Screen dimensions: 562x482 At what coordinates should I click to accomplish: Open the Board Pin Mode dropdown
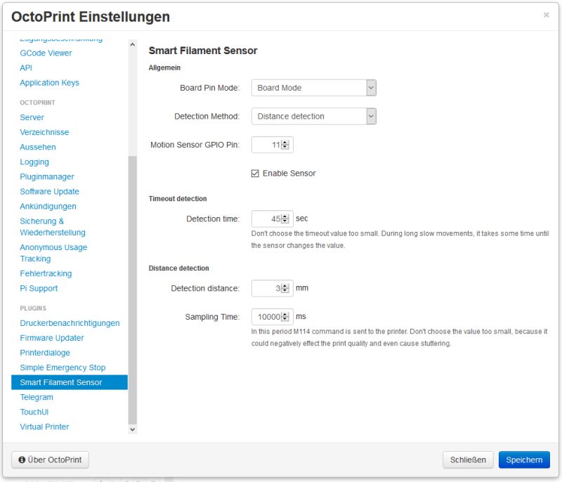tap(372, 87)
